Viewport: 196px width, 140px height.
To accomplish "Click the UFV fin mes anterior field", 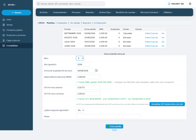I will click(88, 87).
